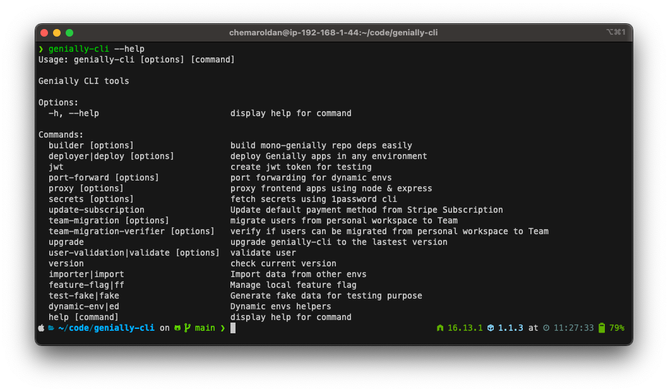Click 'fetch secrets using 1password cli' description
Screen dimensions: 668x392
(x=314, y=199)
